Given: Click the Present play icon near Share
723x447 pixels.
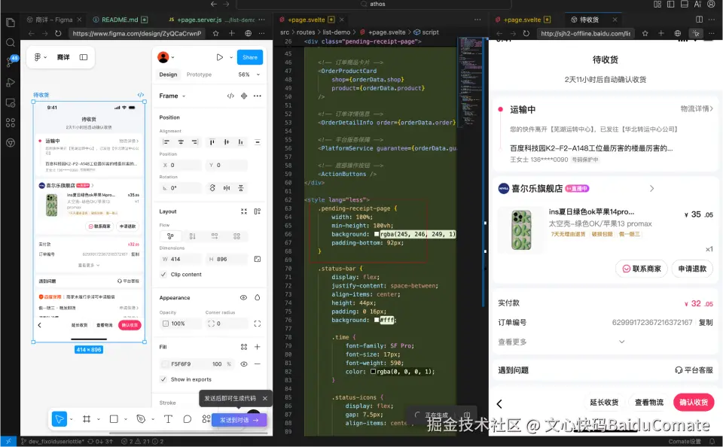Looking at the screenshot, I should tap(219, 57).
